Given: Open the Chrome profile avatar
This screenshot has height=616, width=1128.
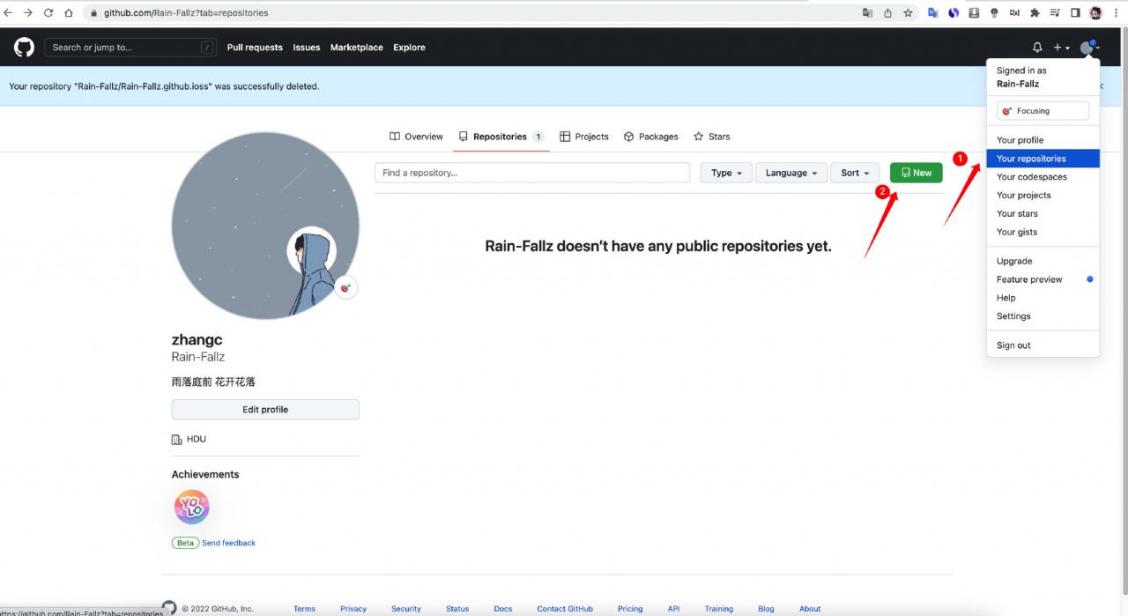Looking at the screenshot, I should [x=1096, y=13].
